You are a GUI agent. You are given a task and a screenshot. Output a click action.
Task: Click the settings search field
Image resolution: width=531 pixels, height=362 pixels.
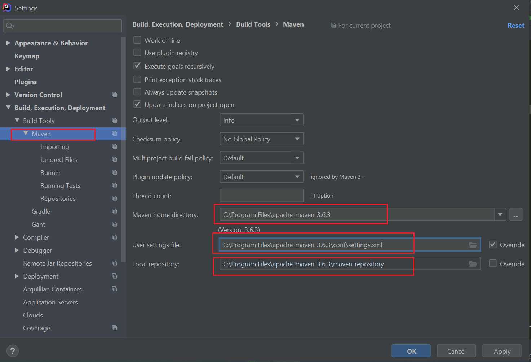(x=62, y=26)
